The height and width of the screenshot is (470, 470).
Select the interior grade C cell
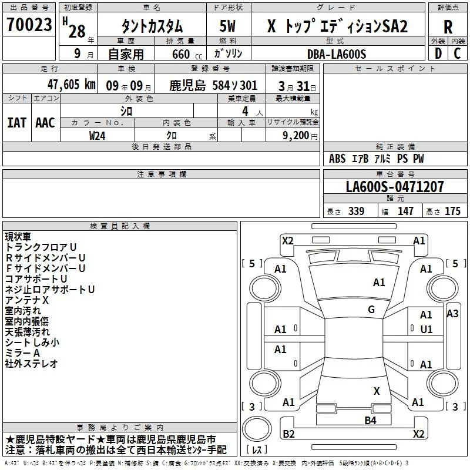[457, 53]
